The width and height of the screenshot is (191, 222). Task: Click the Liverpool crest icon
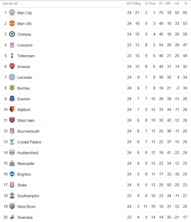click(12, 45)
